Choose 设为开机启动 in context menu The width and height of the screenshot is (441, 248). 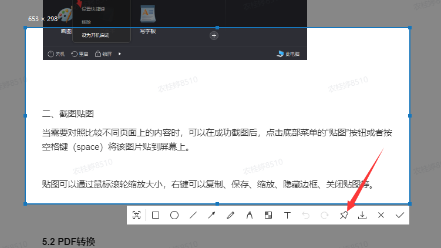point(96,35)
